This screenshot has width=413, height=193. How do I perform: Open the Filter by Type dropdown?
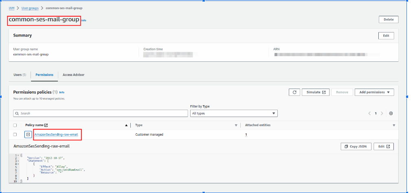coord(234,113)
